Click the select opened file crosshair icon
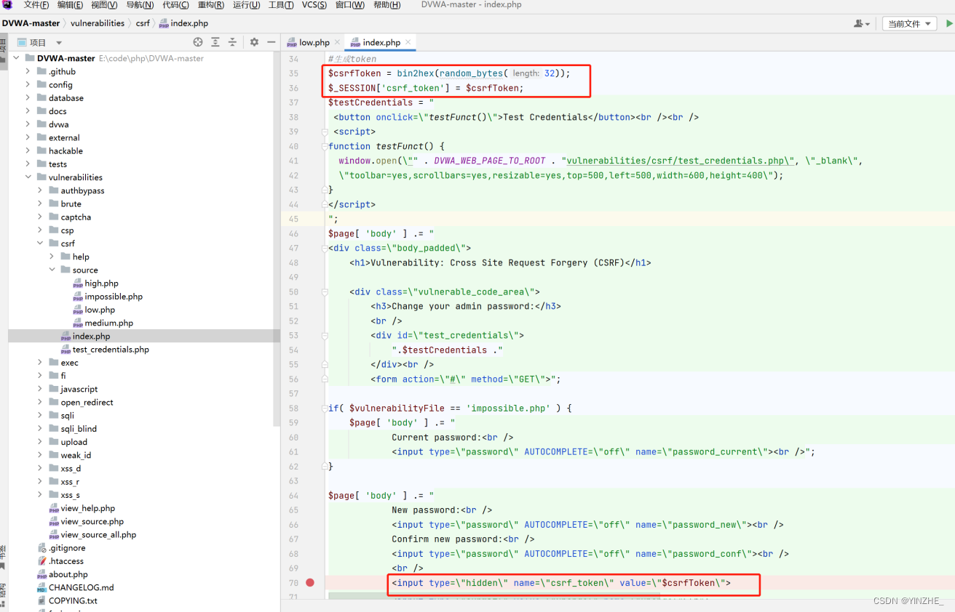 (x=198, y=42)
